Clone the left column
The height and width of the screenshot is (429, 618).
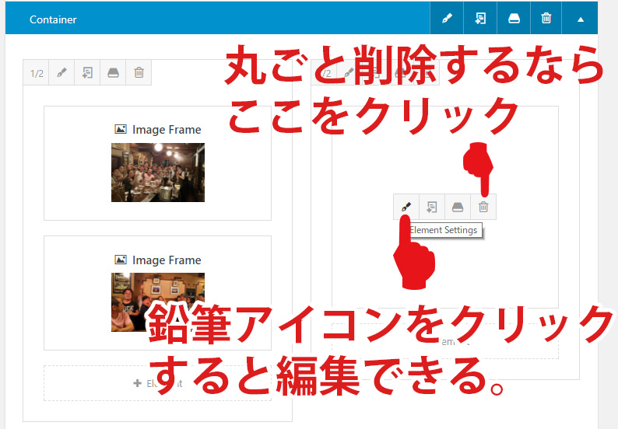click(x=87, y=73)
